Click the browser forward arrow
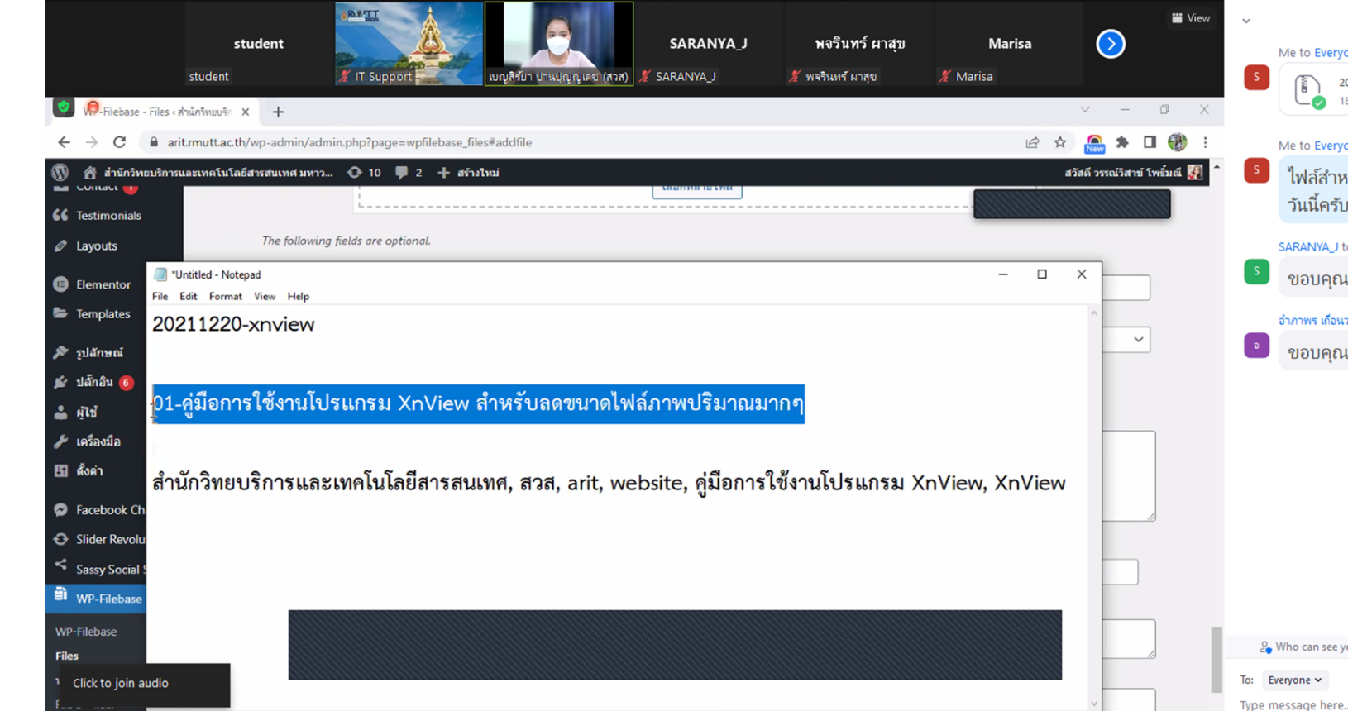The height and width of the screenshot is (711, 1348). click(91, 142)
